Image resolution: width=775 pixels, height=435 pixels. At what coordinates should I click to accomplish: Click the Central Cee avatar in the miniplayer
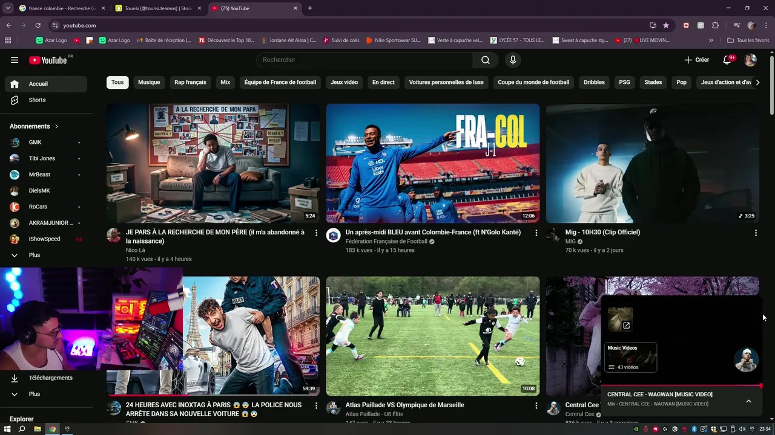746,360
